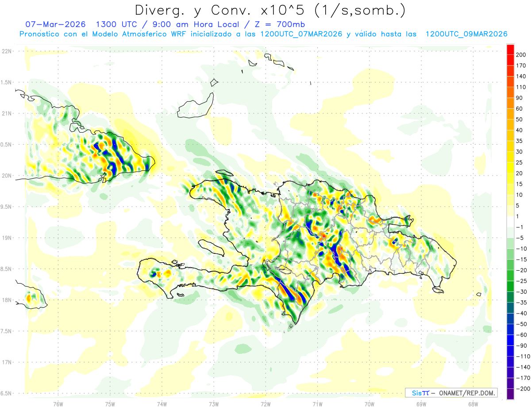The image size is (531, 410).
Task: Click the colorbar label "-10"
Action: pyautogui.click(x=521, y=249)
